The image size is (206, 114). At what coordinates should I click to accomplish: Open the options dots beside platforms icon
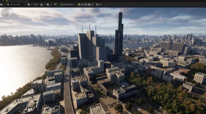click(x=51, y=5)
